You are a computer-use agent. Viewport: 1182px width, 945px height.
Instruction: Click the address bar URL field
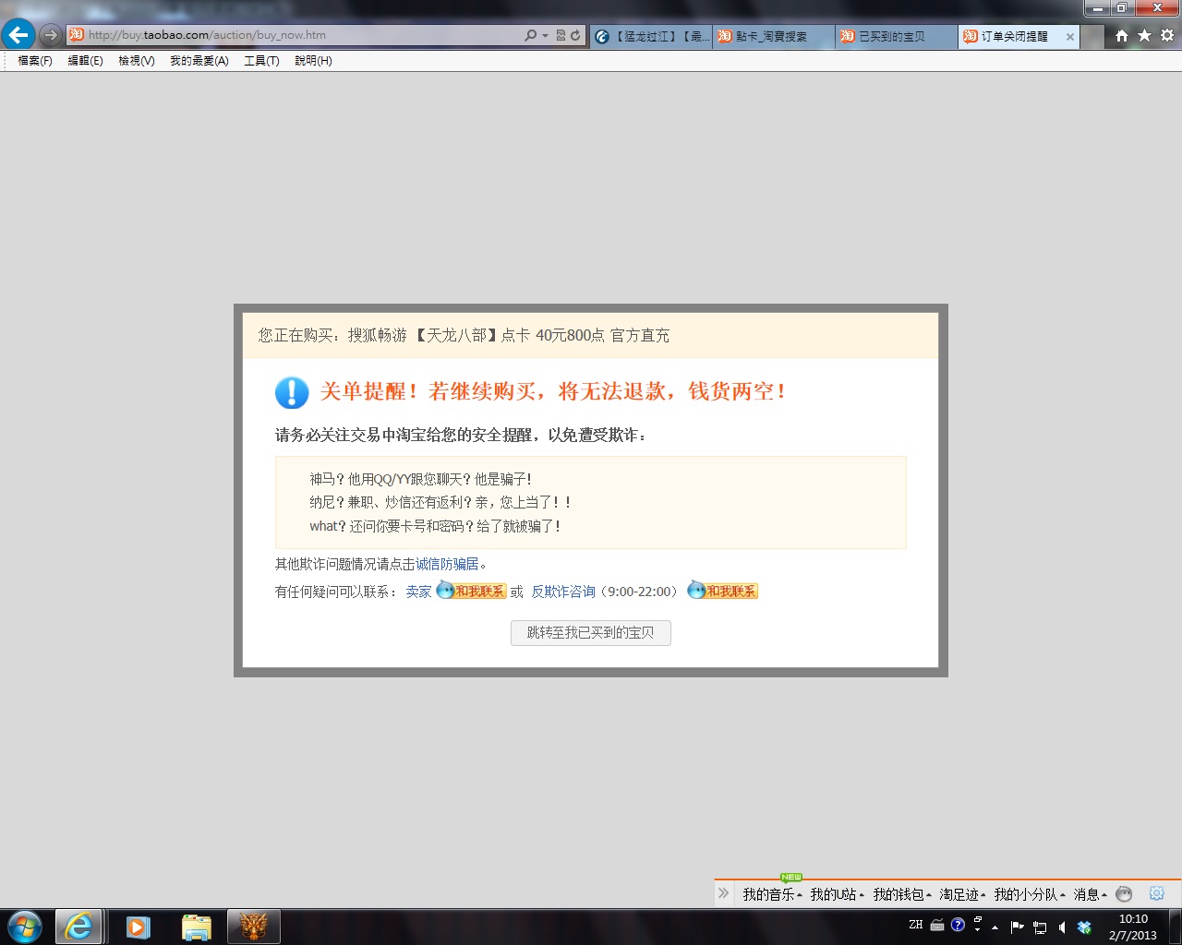295,35
